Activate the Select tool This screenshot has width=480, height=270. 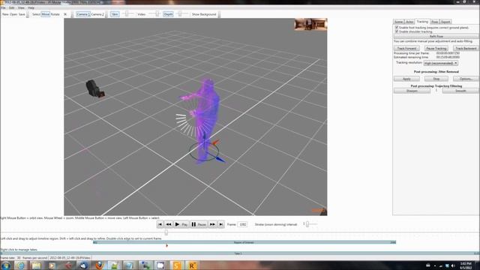[x=36, y=14]
